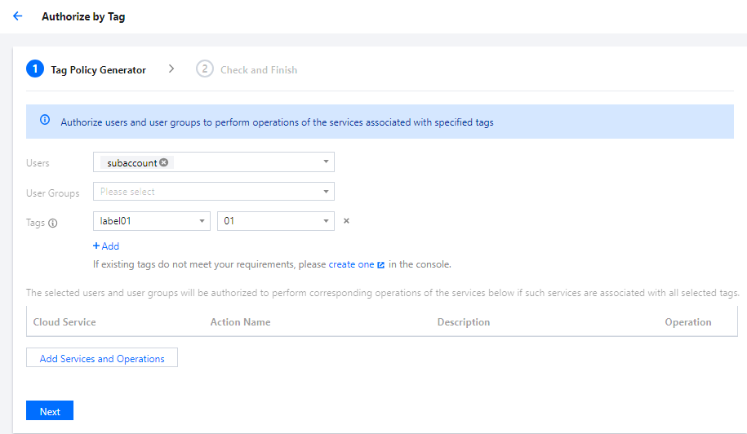Viewport: 747px width, 434px height.
Task: Open the User Groups dropdown
Action: 327,192
